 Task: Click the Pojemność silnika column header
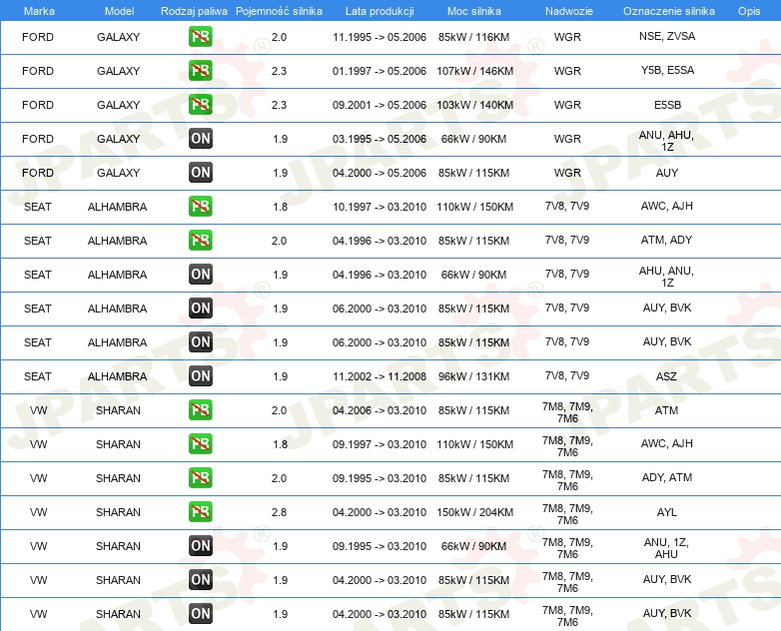point(279,11)
